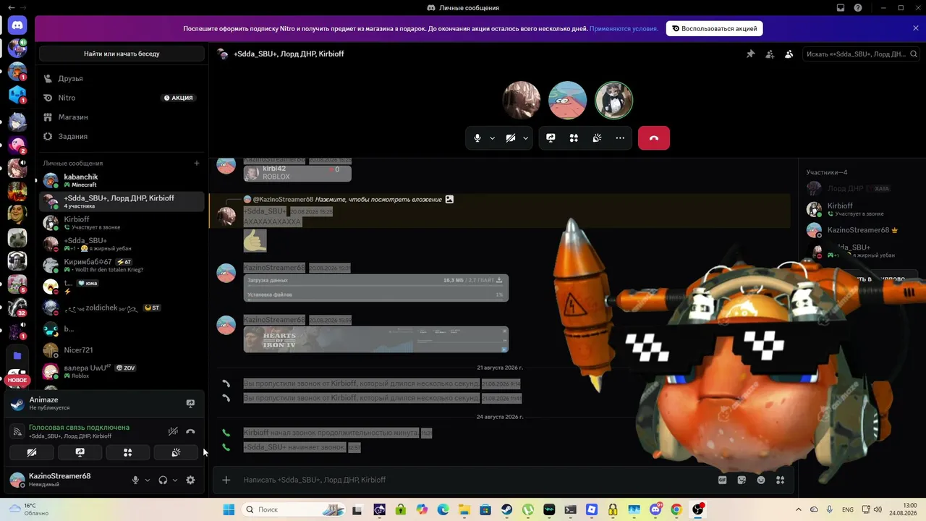This screenshot has height=521, width=926.
Task: Open output device options next to headphones
Action: 175,480
